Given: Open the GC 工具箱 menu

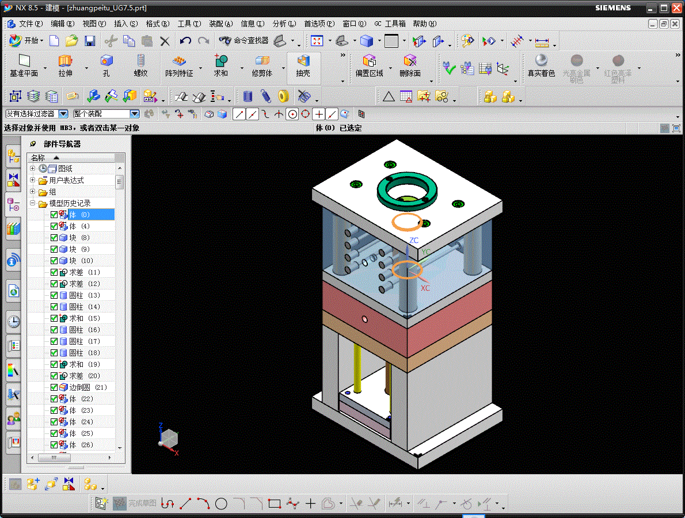Looking at the screenshot, I should (390, 24).
